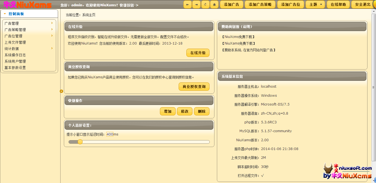Click the 【NiuXams免费下载】 link

238,43
